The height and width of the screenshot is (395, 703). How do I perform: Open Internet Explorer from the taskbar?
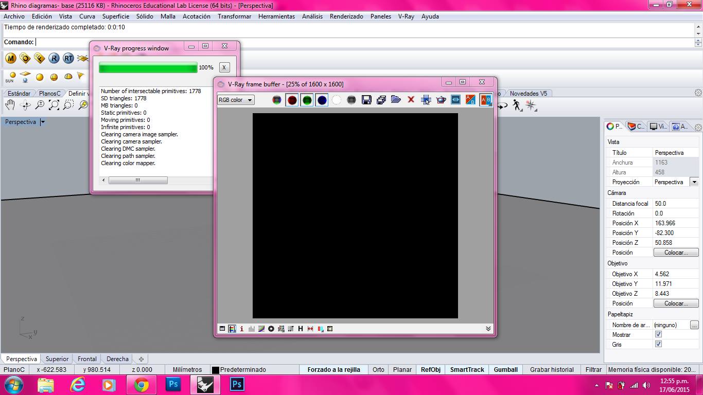(78, 384)
